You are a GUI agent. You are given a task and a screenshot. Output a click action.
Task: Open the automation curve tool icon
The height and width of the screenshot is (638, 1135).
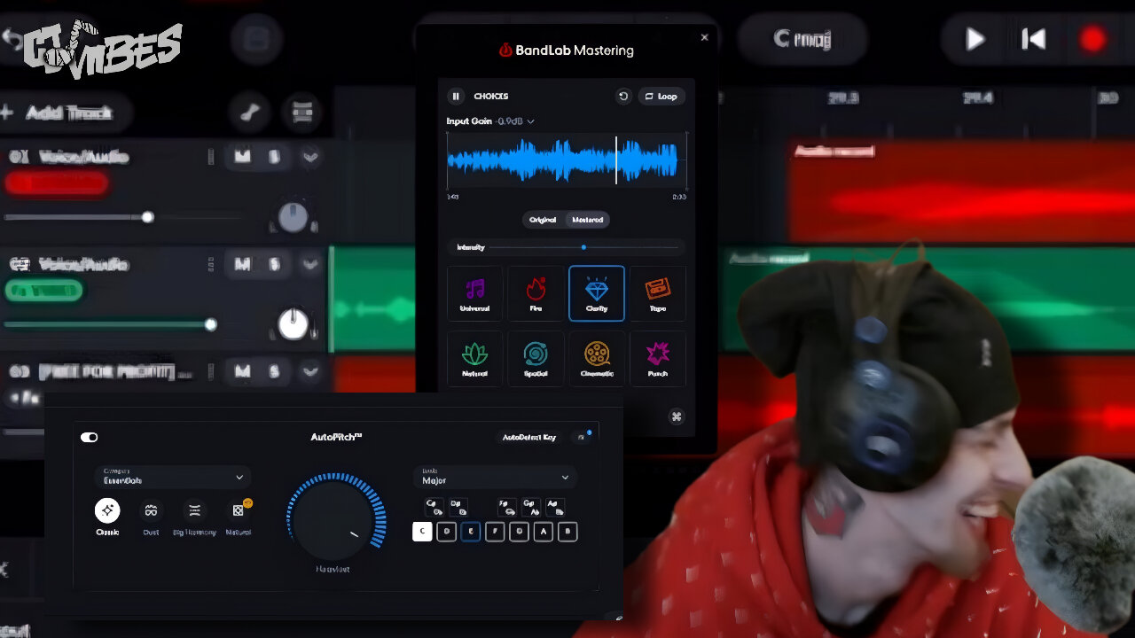point(251,113)
